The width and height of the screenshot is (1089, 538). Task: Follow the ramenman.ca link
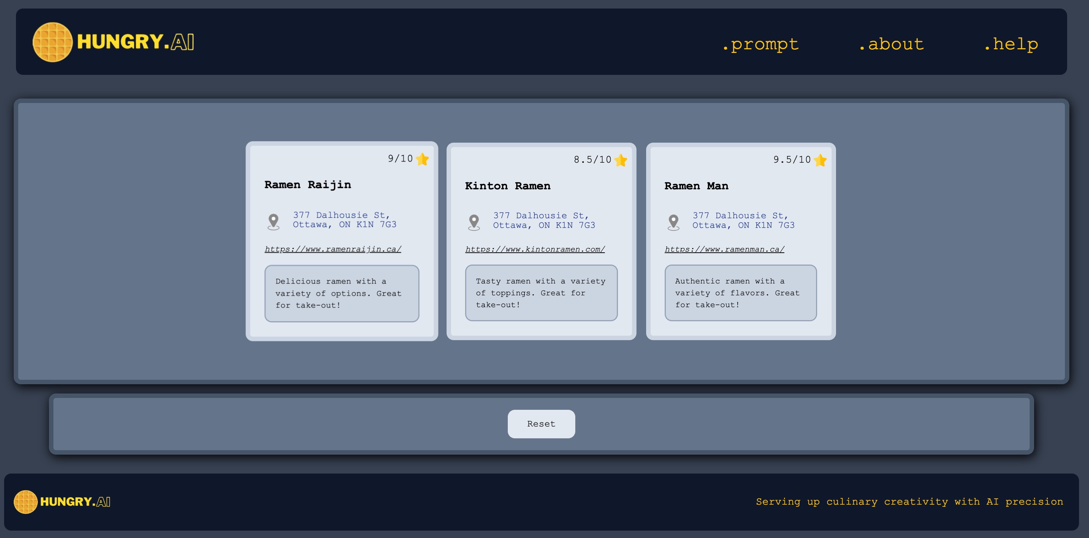tap(724, 249)
